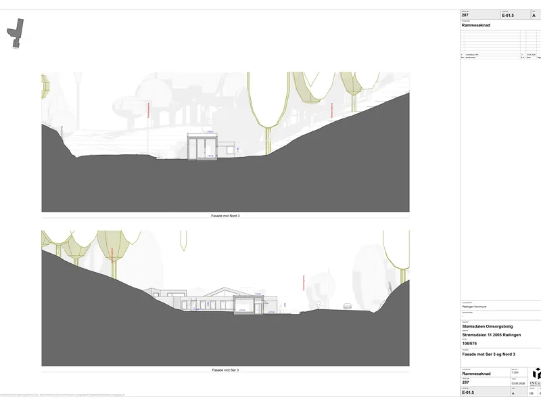Click the INCU architecture logo
The width and height of the screenshot is (541, 406).
click(536, 377)
